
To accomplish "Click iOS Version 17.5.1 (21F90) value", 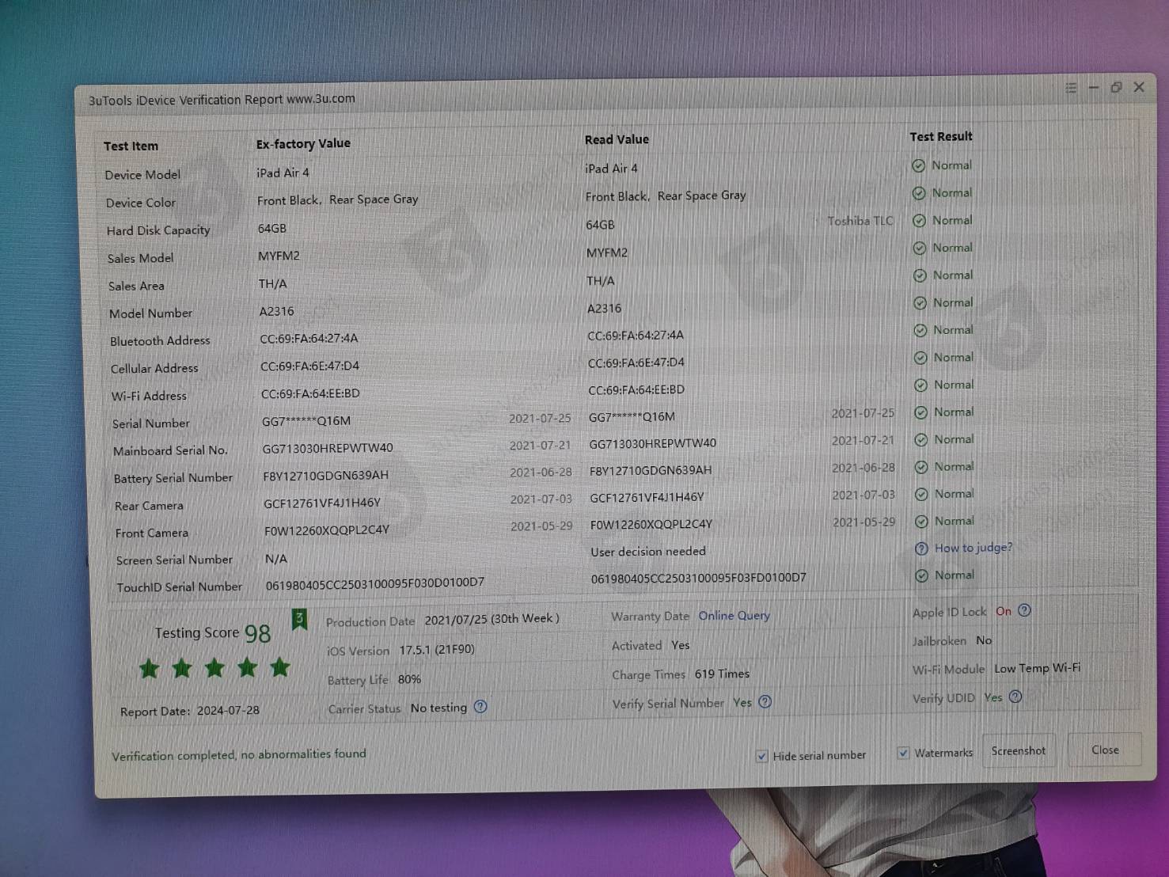I will [x=437, y=649].
